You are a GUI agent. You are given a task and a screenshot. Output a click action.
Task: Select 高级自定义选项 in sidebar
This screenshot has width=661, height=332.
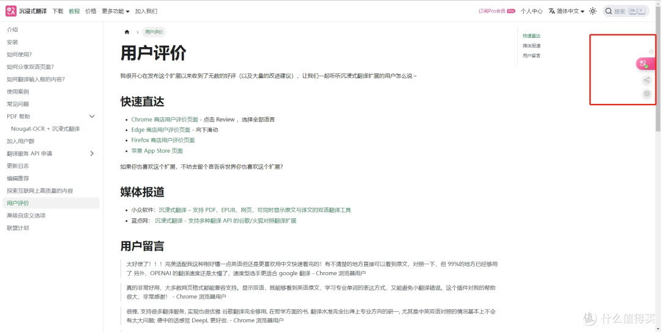click(x=26, y=215)
